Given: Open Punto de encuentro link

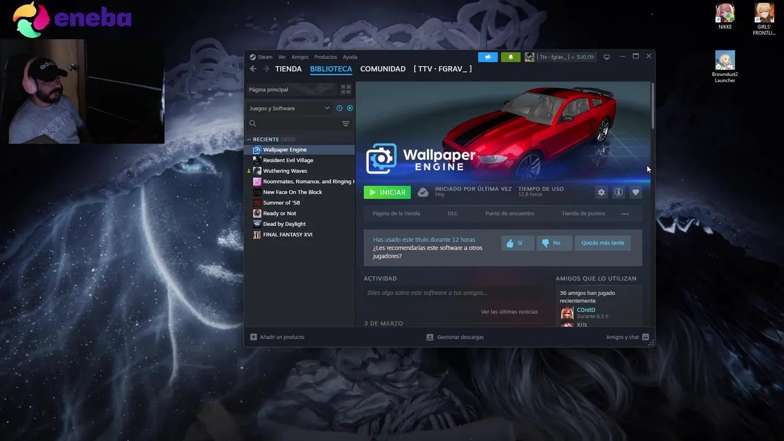Looking at the screenshot, I should 510,214.
